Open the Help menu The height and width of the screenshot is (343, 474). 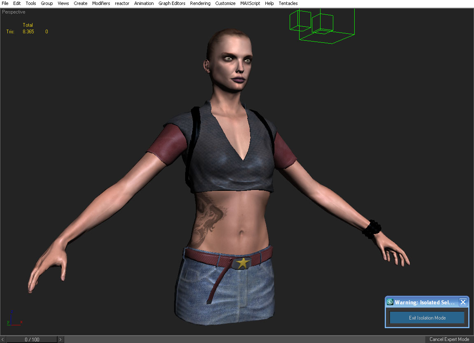pyautogui.click(x=269, y=3)
